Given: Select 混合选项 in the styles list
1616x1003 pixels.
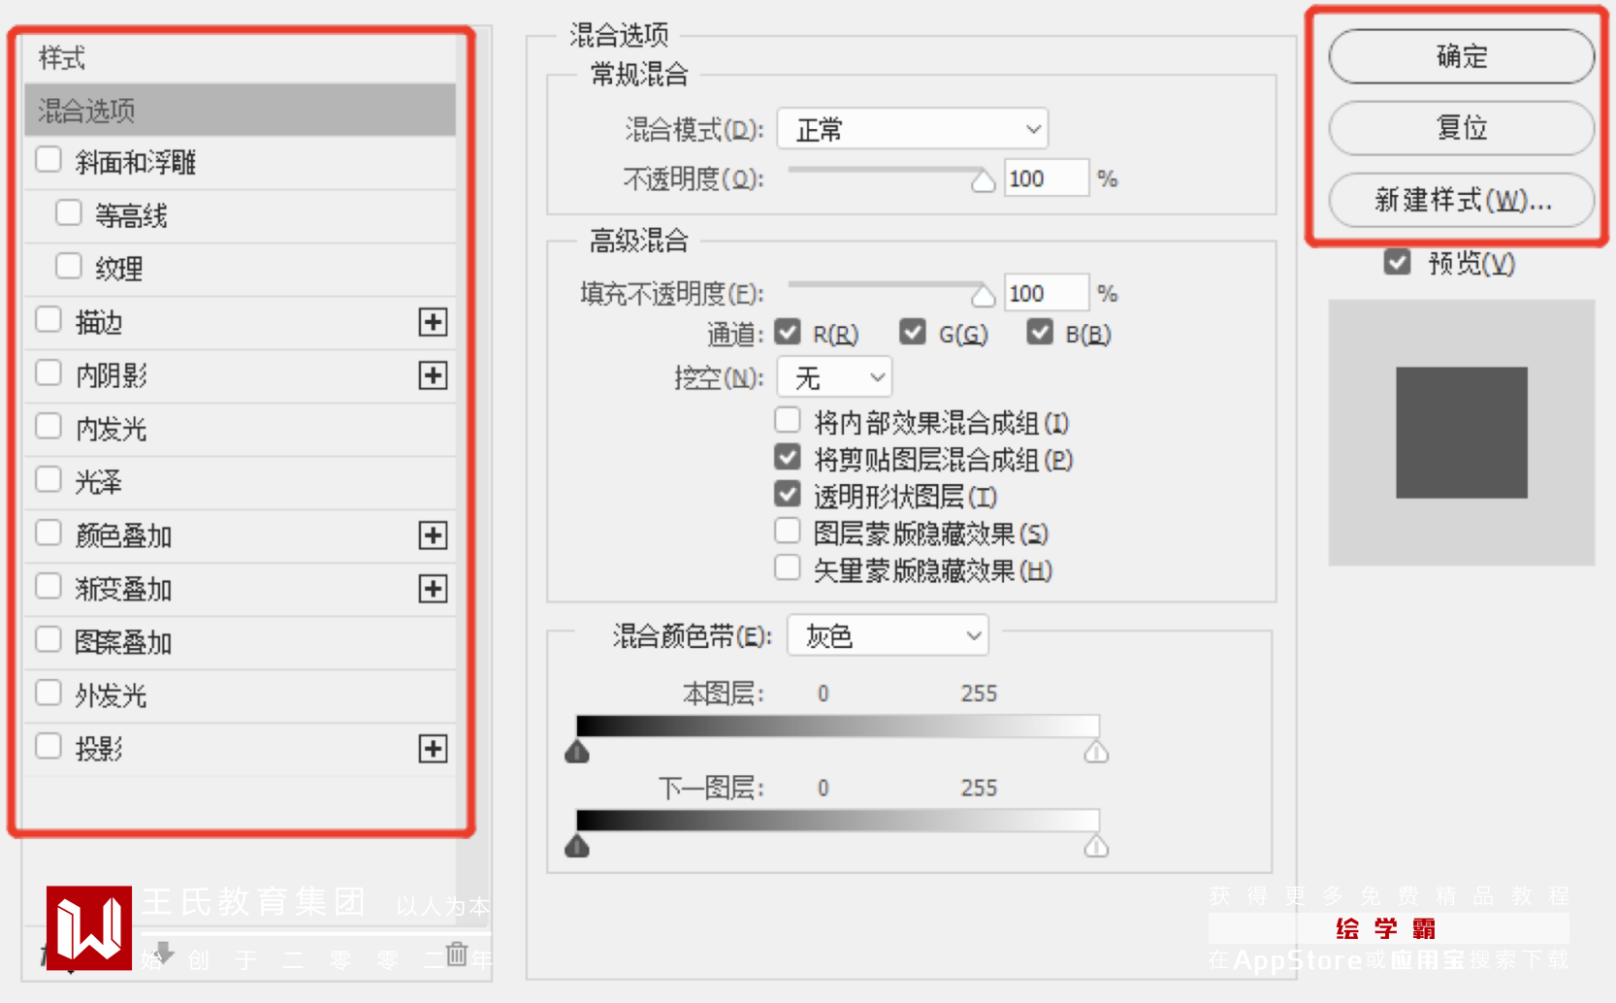Looking at the screenshot, I should 240,111.
